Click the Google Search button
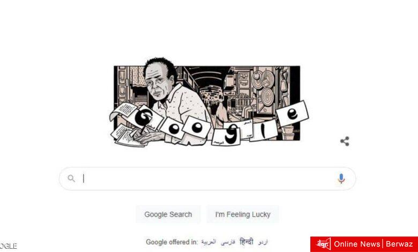 coord(168,214)
